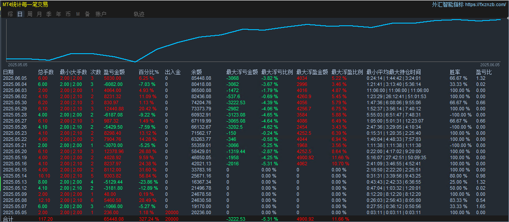This screenshot has width=509, height=222.
Task: Click the 合计 totals row label
Action: click(8, 219)
